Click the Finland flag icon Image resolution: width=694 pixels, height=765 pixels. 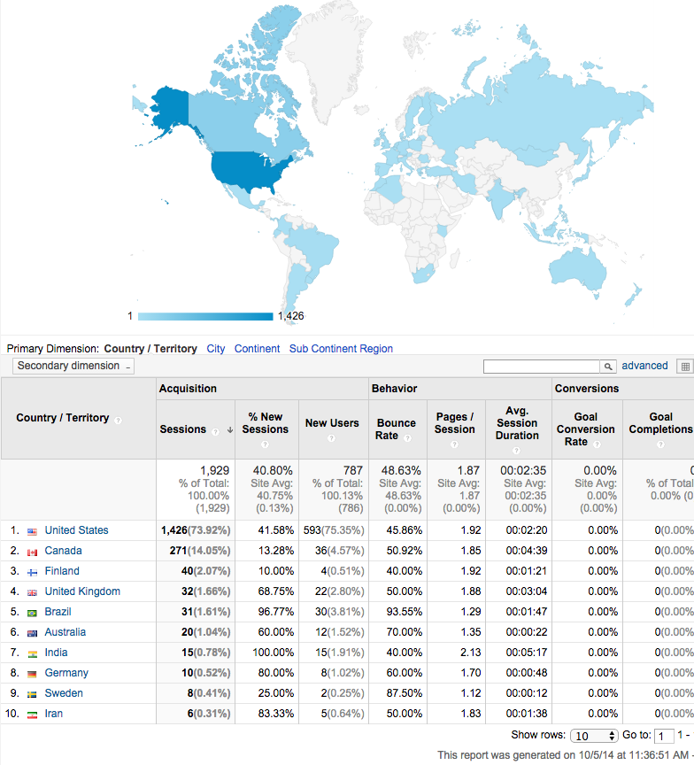pyautogui.click(x=32, y=573)
